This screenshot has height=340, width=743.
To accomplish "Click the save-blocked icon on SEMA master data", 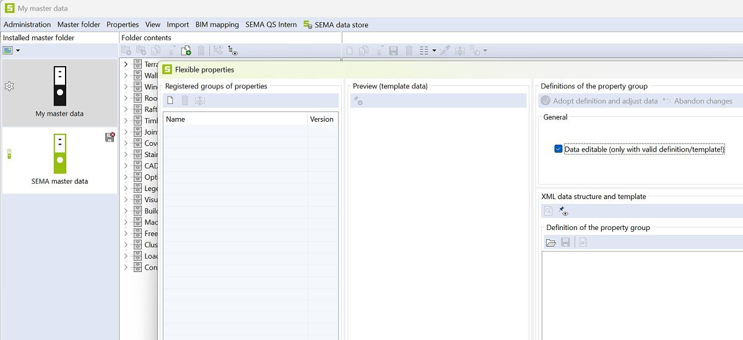I will click(x=110, y=137).
